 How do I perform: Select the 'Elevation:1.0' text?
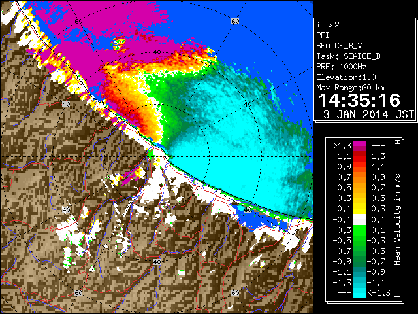(x=346, y=77)
